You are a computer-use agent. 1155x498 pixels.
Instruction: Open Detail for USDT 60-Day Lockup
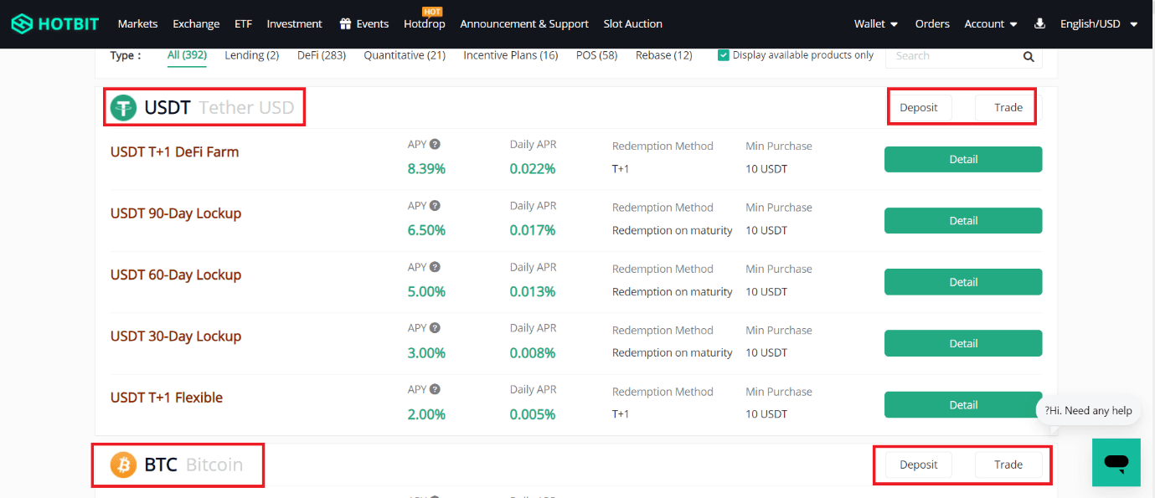[963, 282]
